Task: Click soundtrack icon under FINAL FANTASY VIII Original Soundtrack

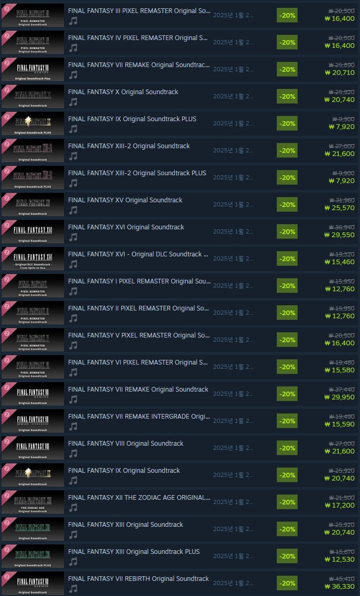Action: (73, 454)
